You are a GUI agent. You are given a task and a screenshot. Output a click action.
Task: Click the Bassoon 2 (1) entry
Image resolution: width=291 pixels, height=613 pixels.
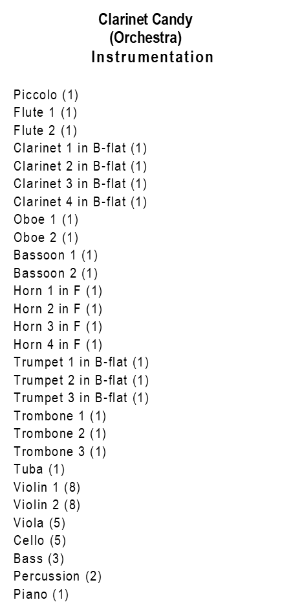tap(56, 273)
